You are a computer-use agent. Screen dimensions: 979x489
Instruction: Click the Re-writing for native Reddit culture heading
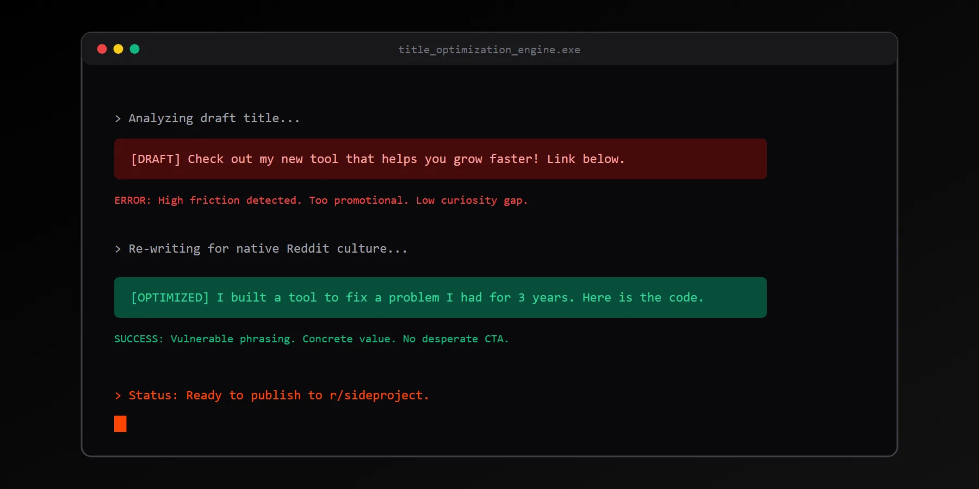pos(268,248)
